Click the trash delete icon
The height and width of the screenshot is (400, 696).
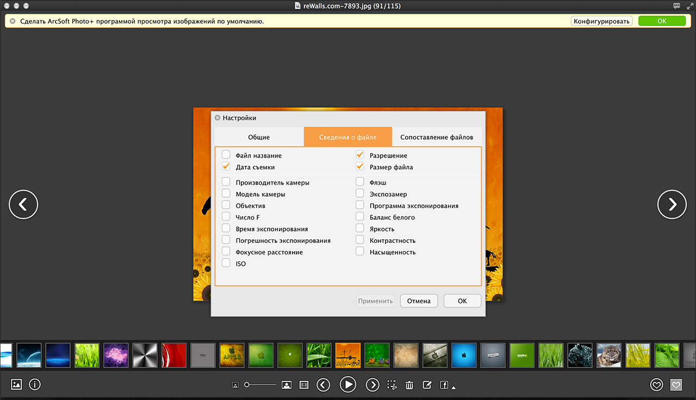click(x=409, y=385)
